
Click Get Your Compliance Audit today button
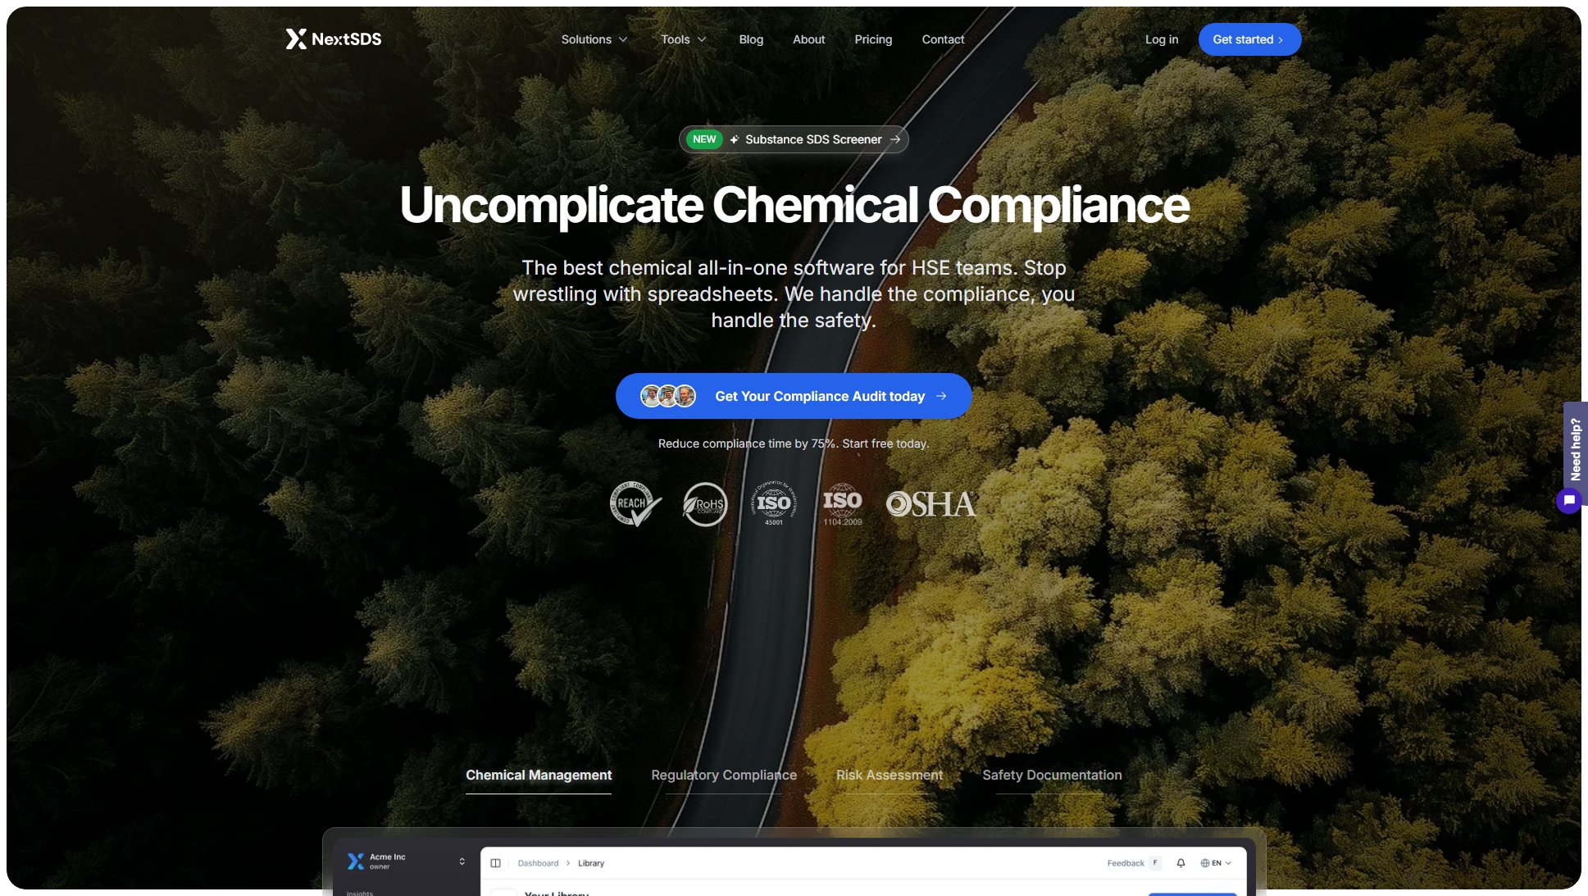click(x=794, y=396)
